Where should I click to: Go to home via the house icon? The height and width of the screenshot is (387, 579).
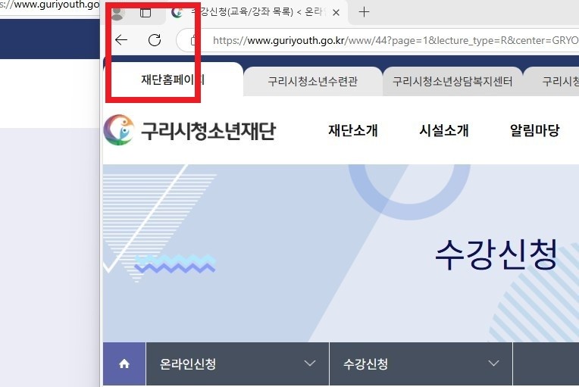click(124, 364)
